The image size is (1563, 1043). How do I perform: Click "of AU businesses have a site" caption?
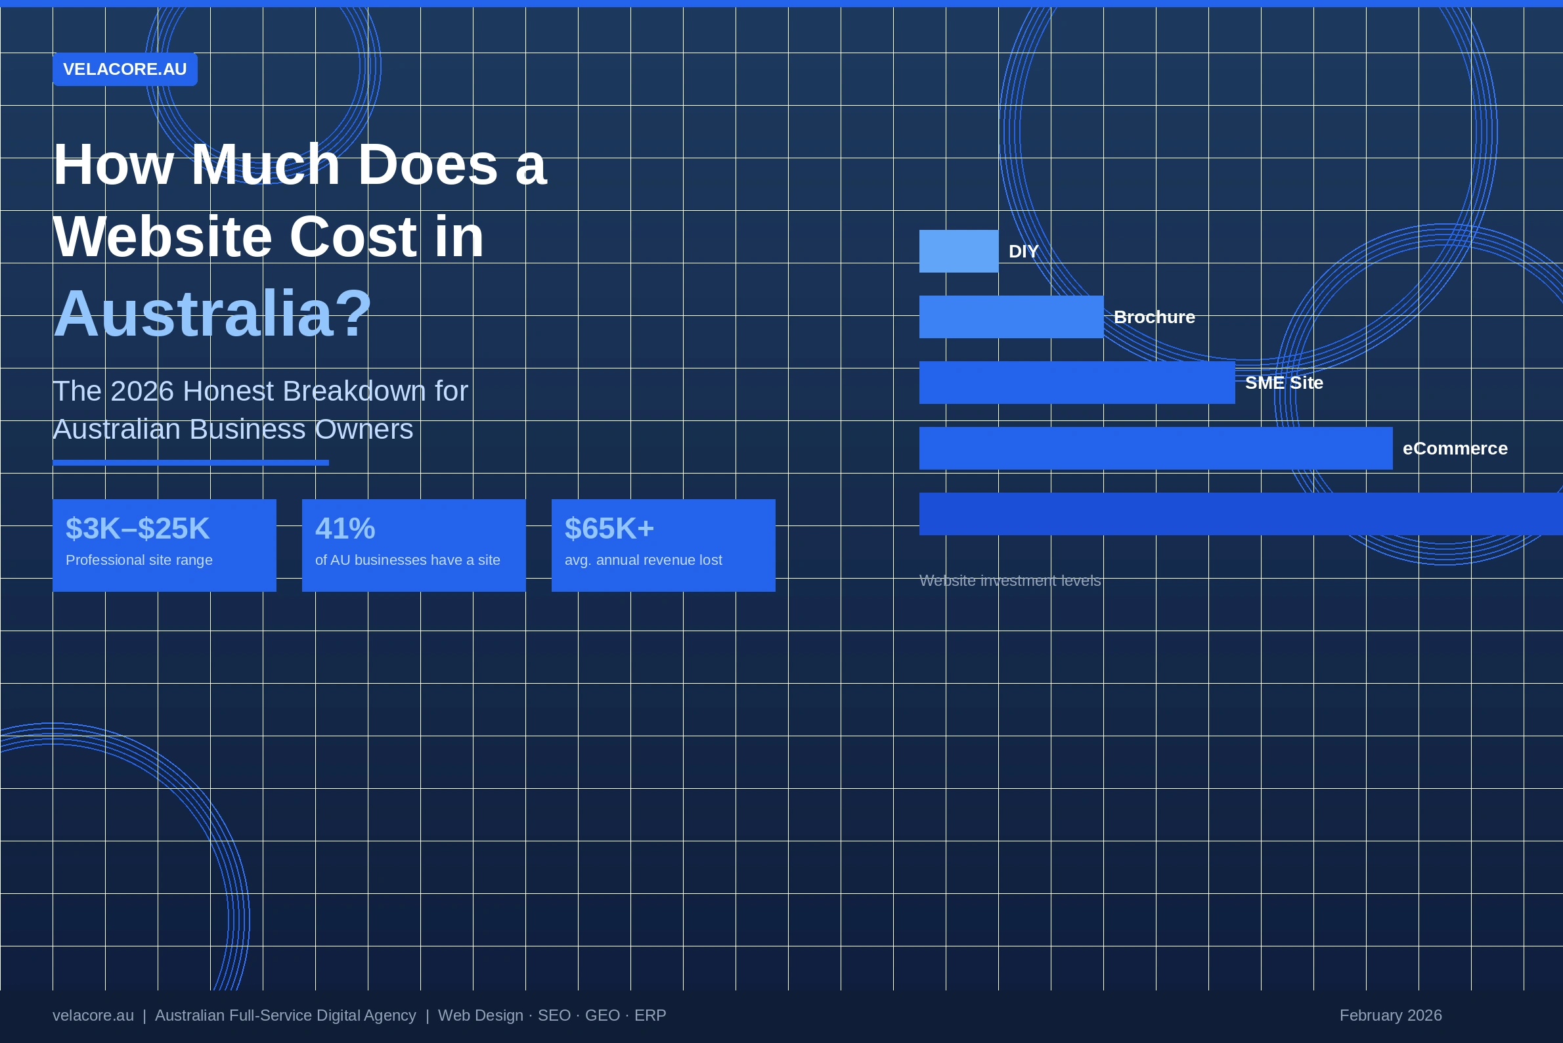408,560
